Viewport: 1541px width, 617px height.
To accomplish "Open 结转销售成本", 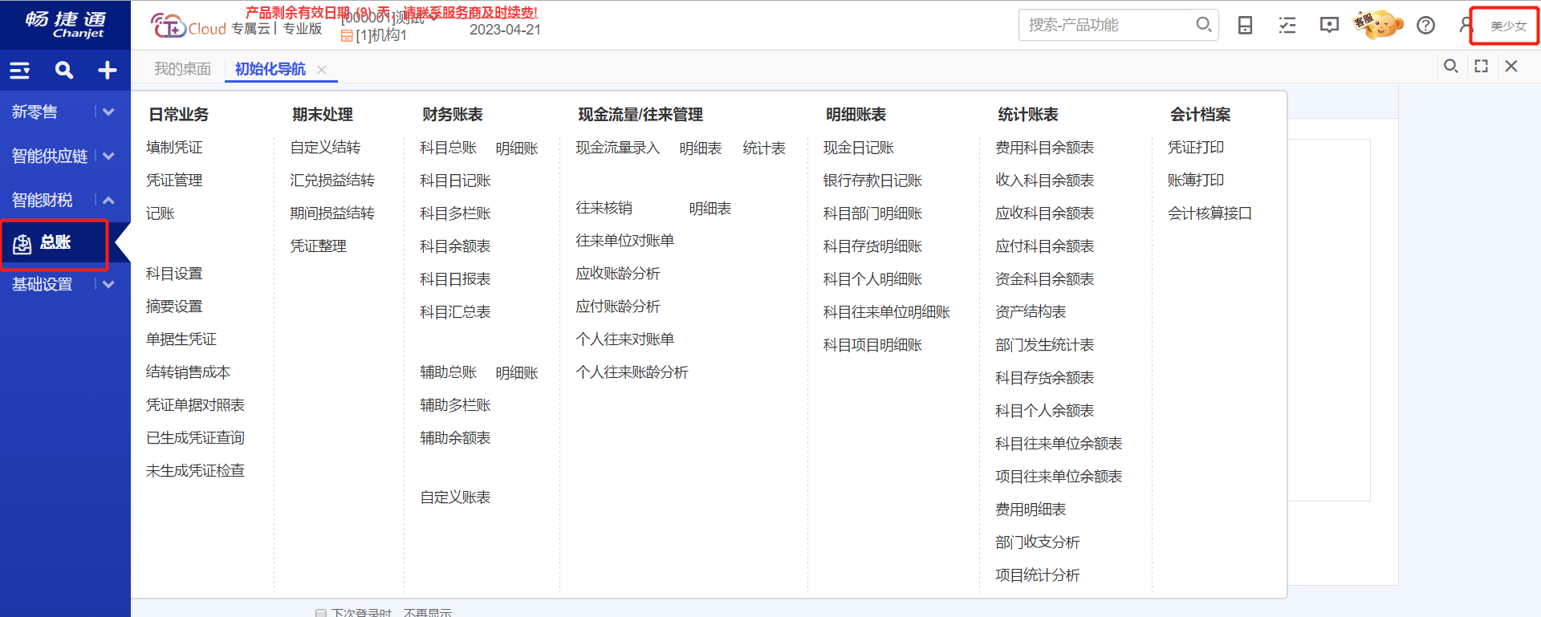I will point(189,372).
